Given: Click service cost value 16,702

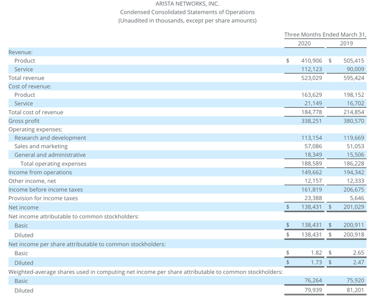Looking at the screenshot, I should pos(356,104).
